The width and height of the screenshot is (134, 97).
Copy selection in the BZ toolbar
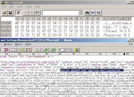31,13
